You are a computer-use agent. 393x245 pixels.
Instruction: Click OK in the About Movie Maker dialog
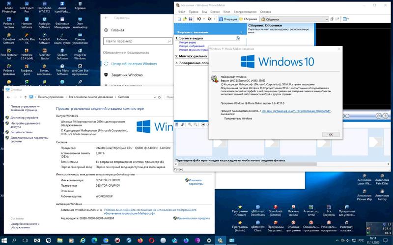click(331, 134)
